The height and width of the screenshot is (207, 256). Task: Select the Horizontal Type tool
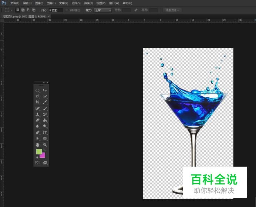[x=45, y=132]
